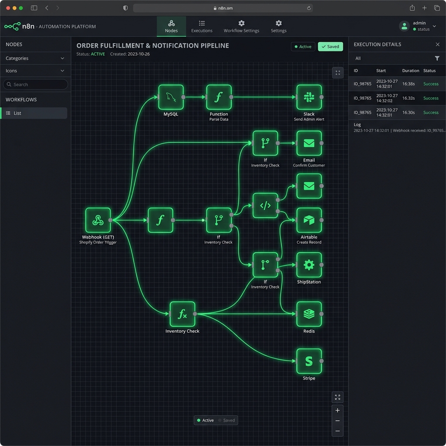Reload the page with the refresh icon
This screenshot has width=446, height=446.
[x=309, y=8]
